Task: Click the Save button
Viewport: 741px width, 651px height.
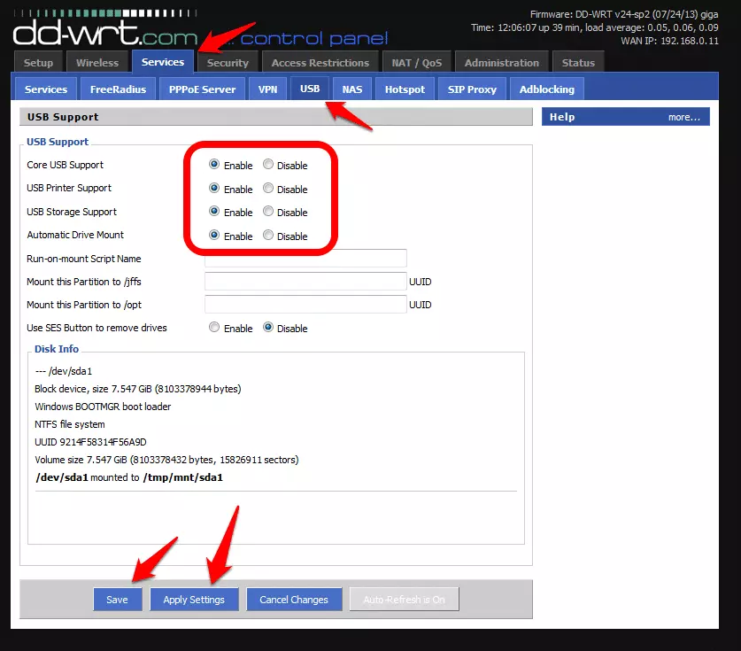Action: coord(117,600)
